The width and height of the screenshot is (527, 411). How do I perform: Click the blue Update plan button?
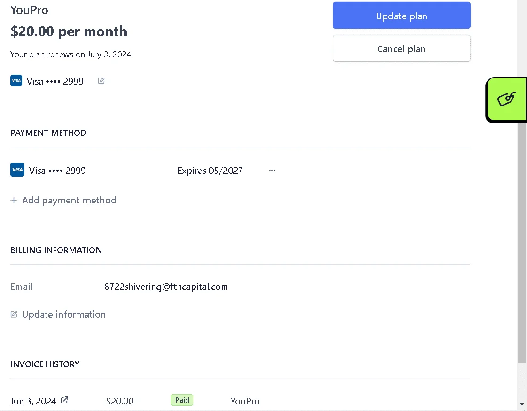tap(402, 16)
